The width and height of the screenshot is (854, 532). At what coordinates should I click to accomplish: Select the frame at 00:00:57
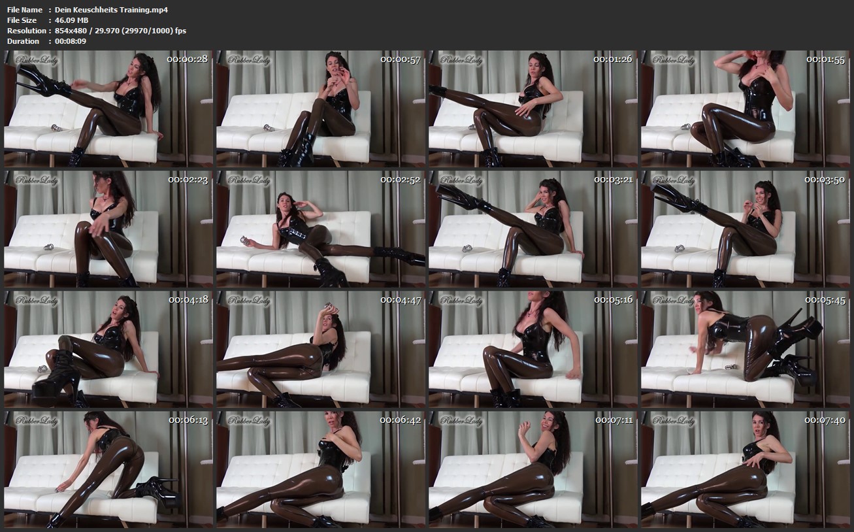(x=321, y=108)
